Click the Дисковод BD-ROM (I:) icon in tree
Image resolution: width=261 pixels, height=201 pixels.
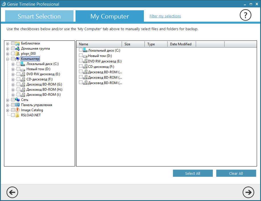pos(23,95)
